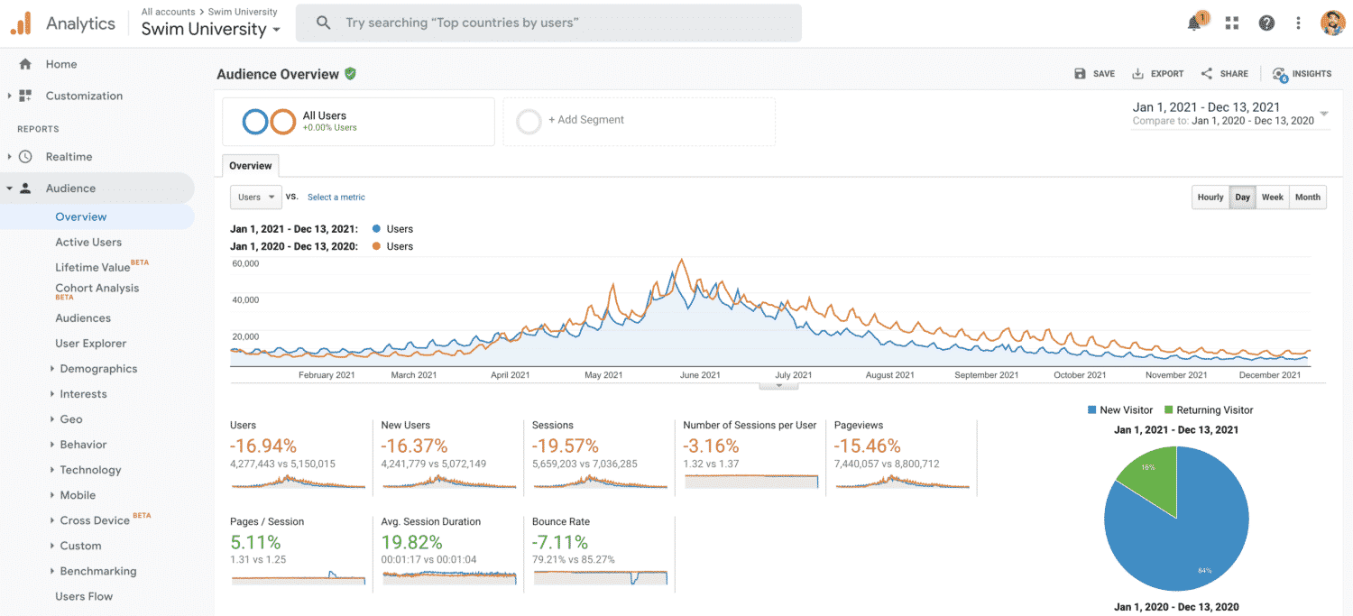This screenshot has height=616, width=1353.
Task: Open the apps grid icon
Action: [x=1232, y=23]
